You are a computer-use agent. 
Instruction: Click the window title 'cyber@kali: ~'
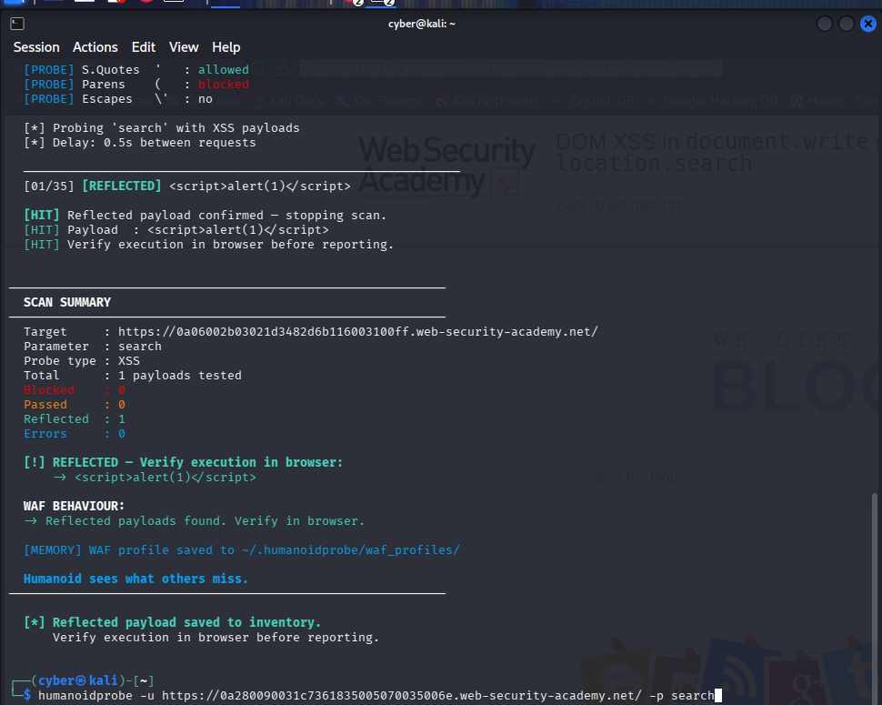point(421,24)
